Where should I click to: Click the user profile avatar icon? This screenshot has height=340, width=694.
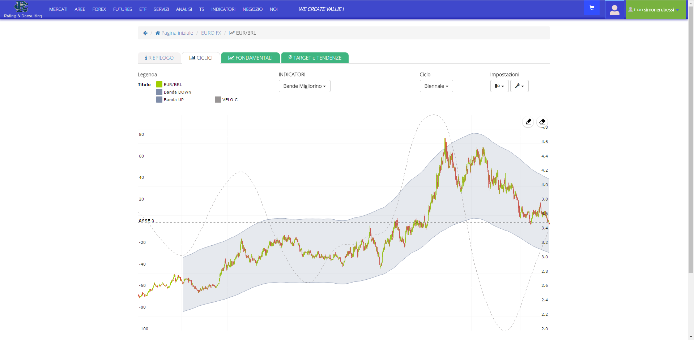(x=614, y=10)
